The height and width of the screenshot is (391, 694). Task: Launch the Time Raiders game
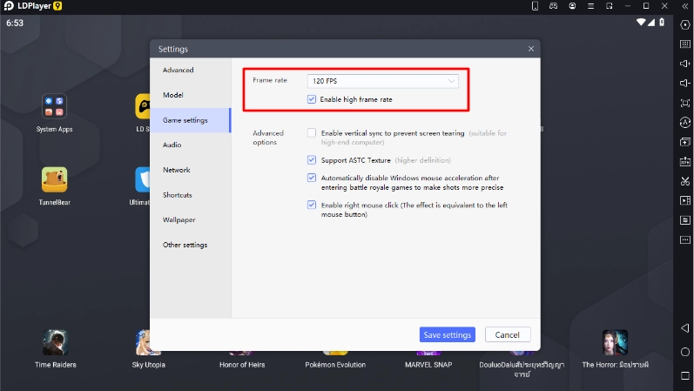coord(54,343)
